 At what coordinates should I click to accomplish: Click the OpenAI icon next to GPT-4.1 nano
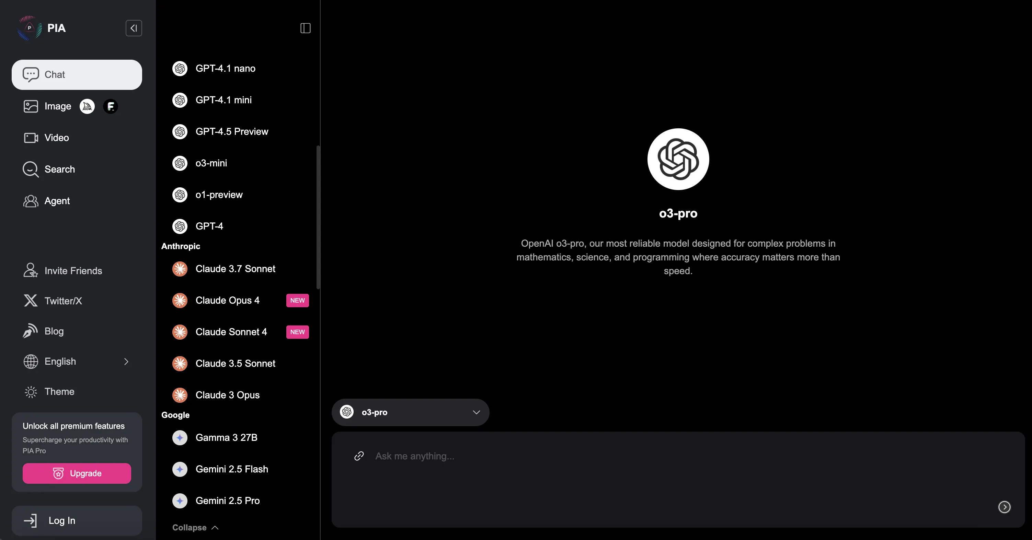pyautogui.click(x=180, y=69)
